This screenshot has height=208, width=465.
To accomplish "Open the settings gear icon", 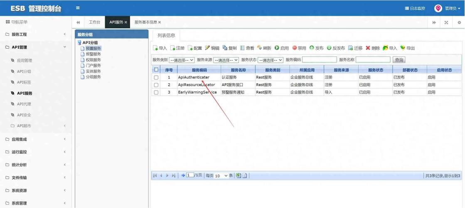I will point(459,22).
